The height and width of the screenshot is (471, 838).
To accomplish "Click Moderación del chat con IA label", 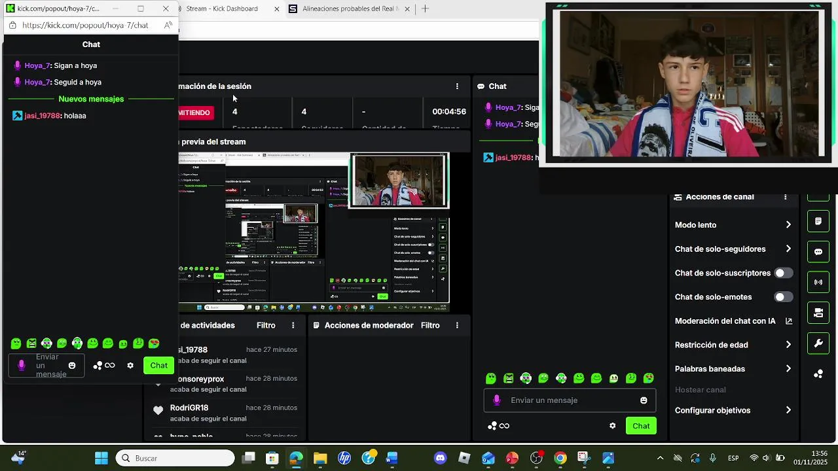I will click(725, 321).
